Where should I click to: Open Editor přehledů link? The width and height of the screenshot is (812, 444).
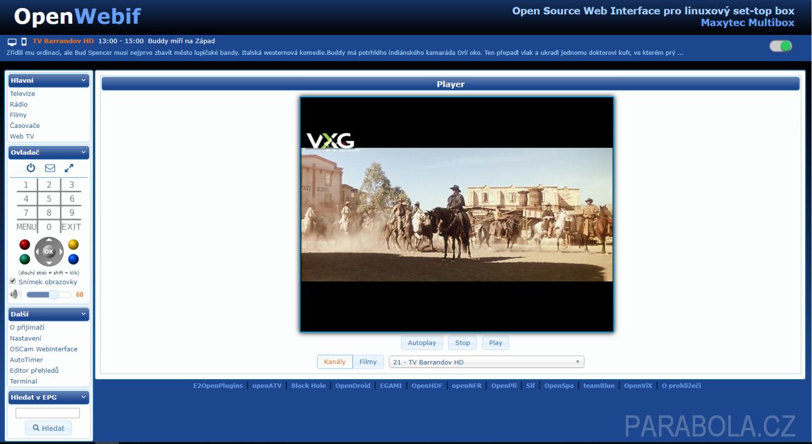tap(34, 370)
